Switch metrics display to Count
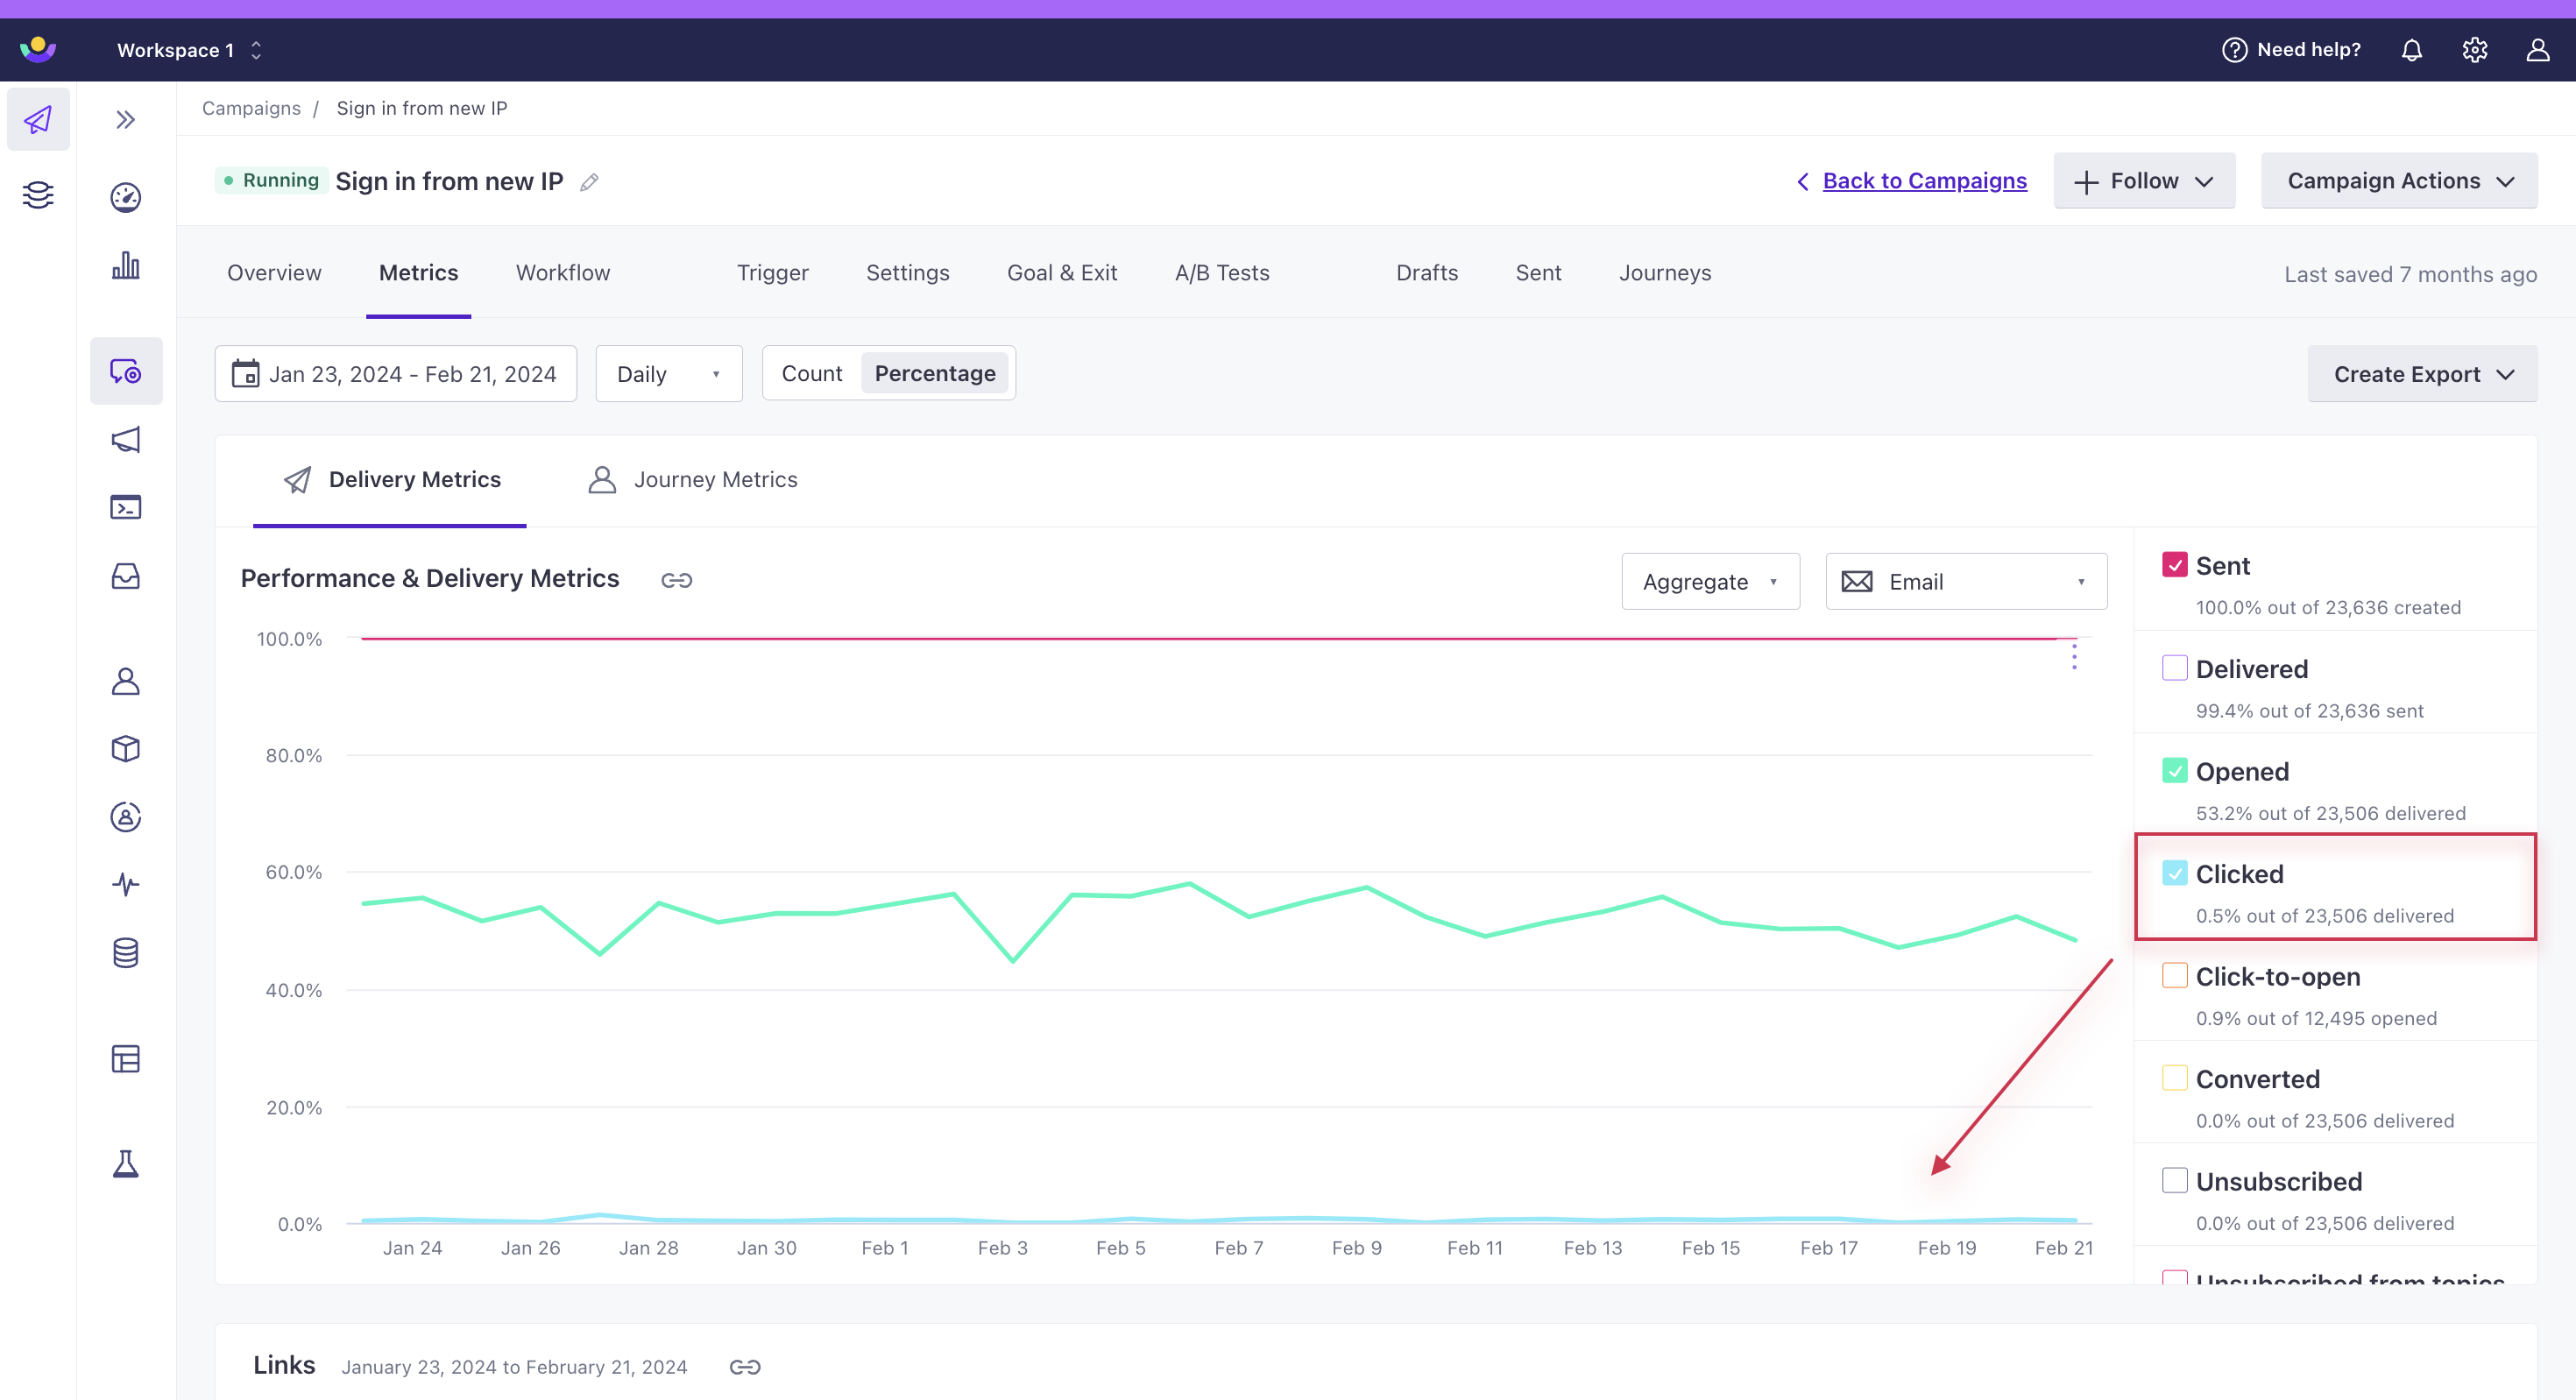 pyautogui.click(x=811, y=373)
